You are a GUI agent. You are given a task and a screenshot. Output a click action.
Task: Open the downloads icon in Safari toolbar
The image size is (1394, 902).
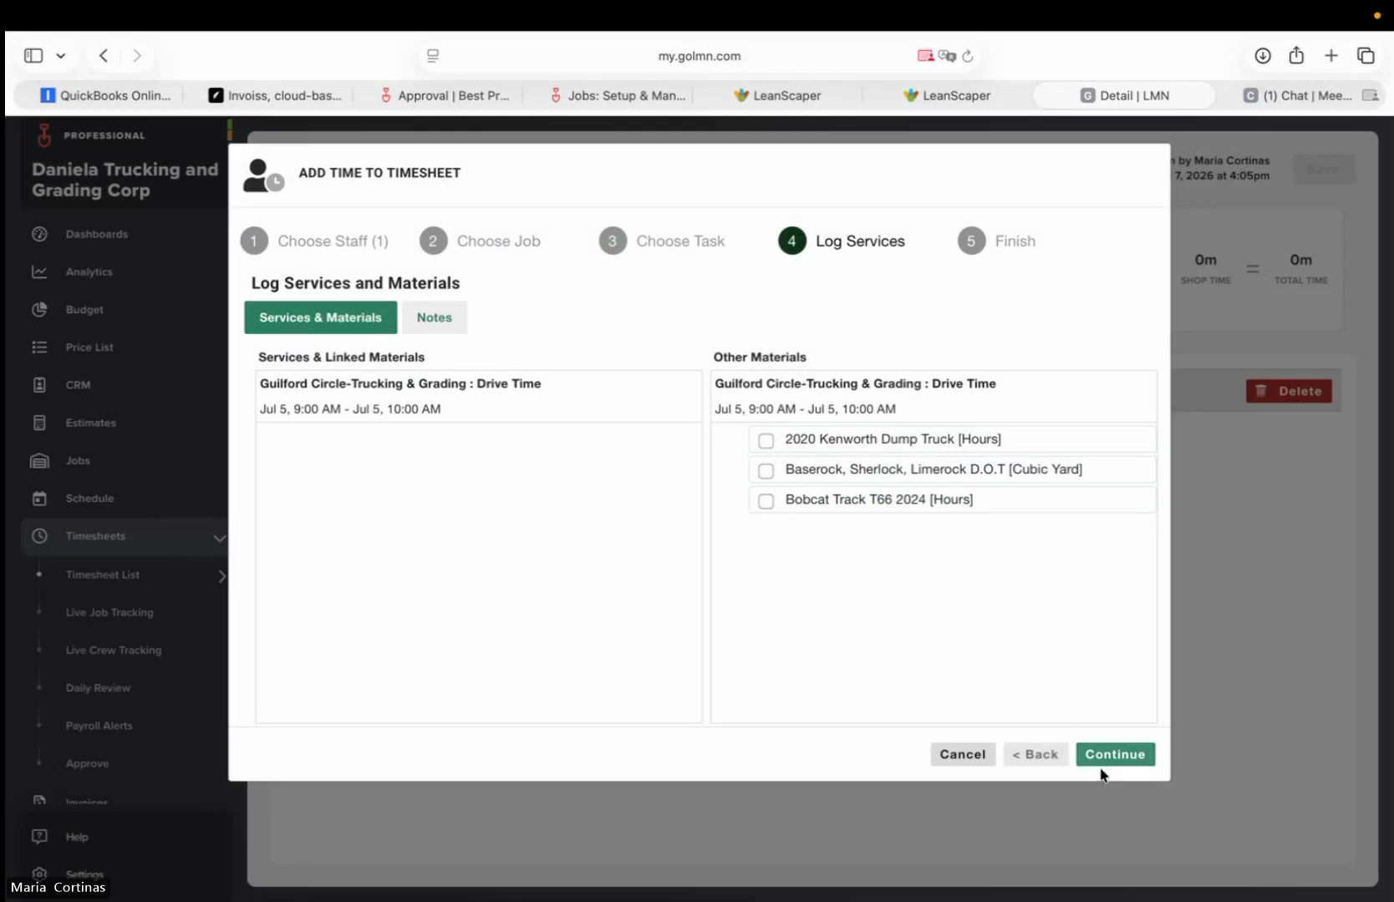[x=1263, y=56]
